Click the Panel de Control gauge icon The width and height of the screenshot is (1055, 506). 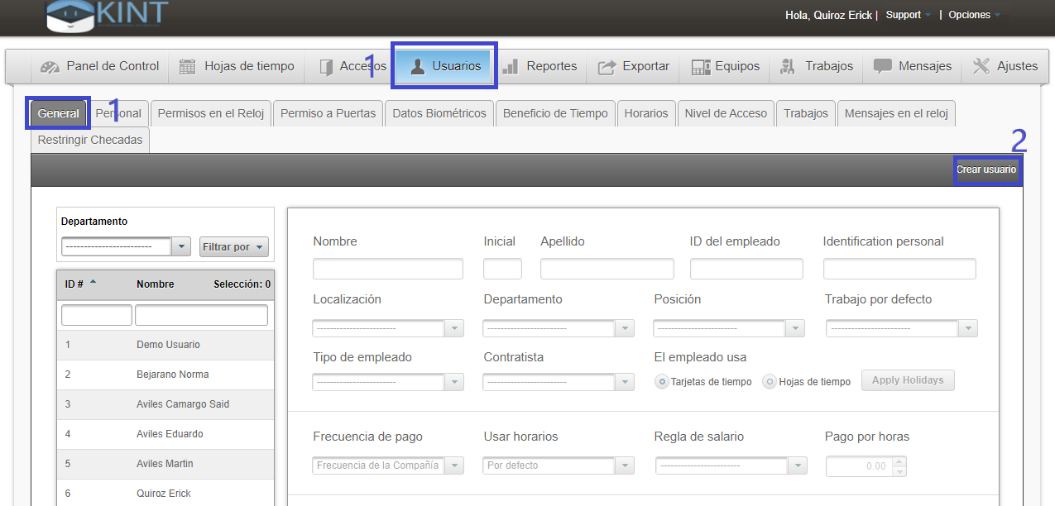tap(50, 67)
